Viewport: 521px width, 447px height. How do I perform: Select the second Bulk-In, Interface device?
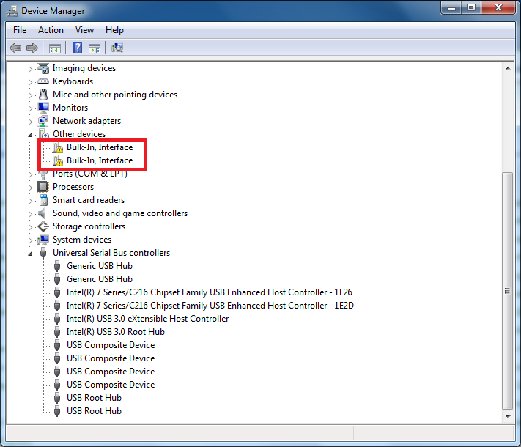[x=100, y=160]
